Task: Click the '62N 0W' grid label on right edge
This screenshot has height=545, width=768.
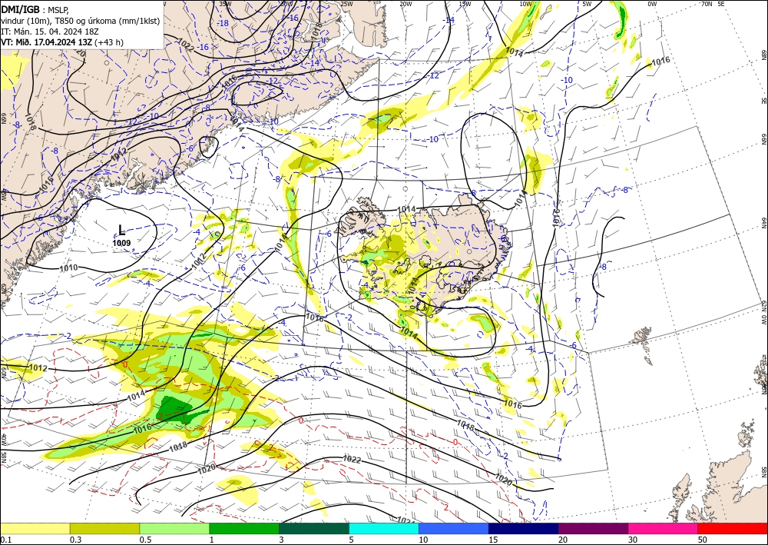Action: [x=763, y=313]
